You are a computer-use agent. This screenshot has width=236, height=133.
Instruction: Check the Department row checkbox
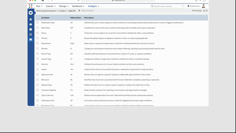pos(37,43)
